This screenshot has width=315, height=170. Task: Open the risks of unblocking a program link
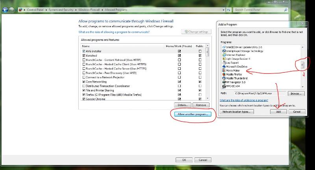[x=244, y=100]
